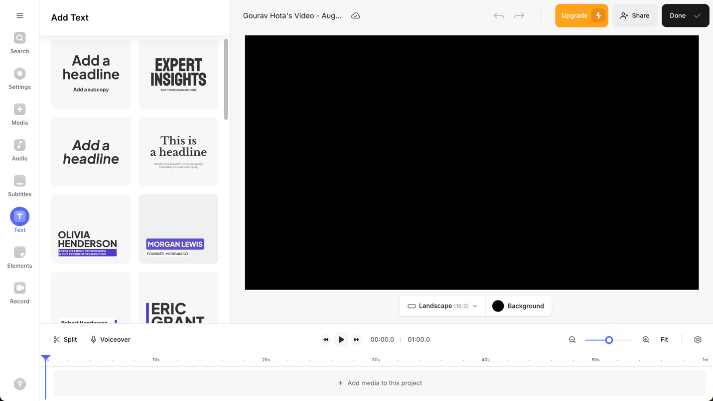Adjust the timeline zoom slider
Screen dimensions: 713x401
(609, 340)
